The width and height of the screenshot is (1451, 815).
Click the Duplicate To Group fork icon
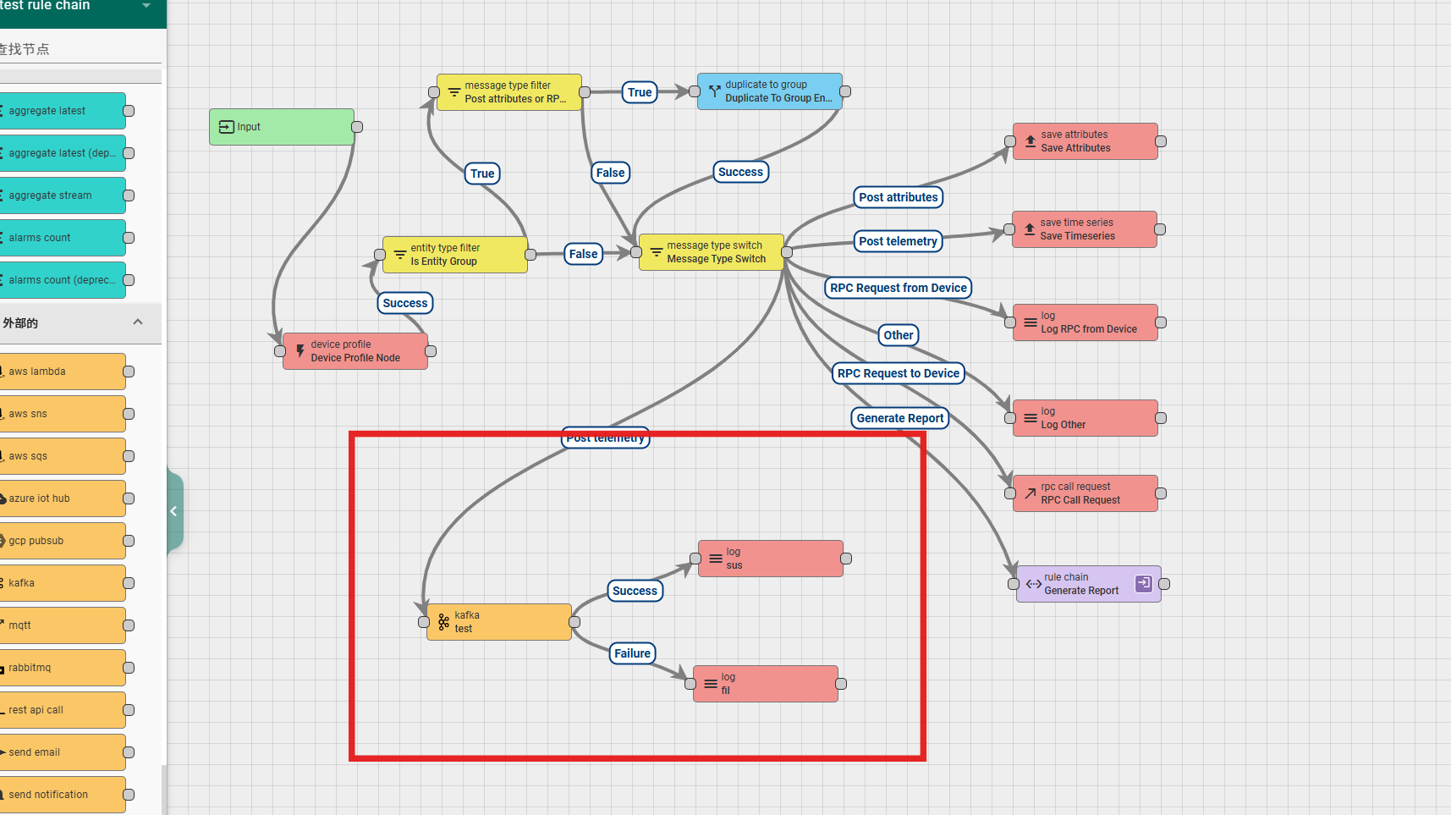714,91
